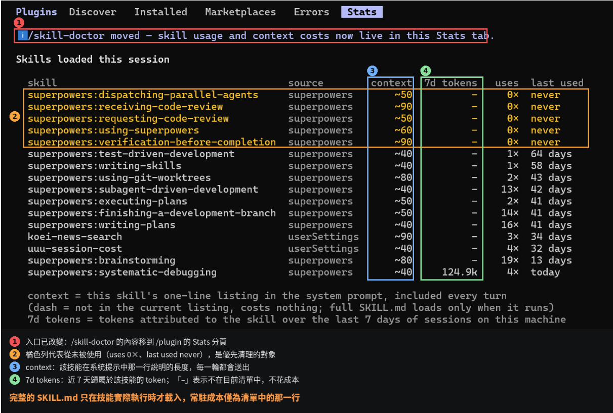Go to the Marketplaces tab
613x413 pixels.
(240, 12)
